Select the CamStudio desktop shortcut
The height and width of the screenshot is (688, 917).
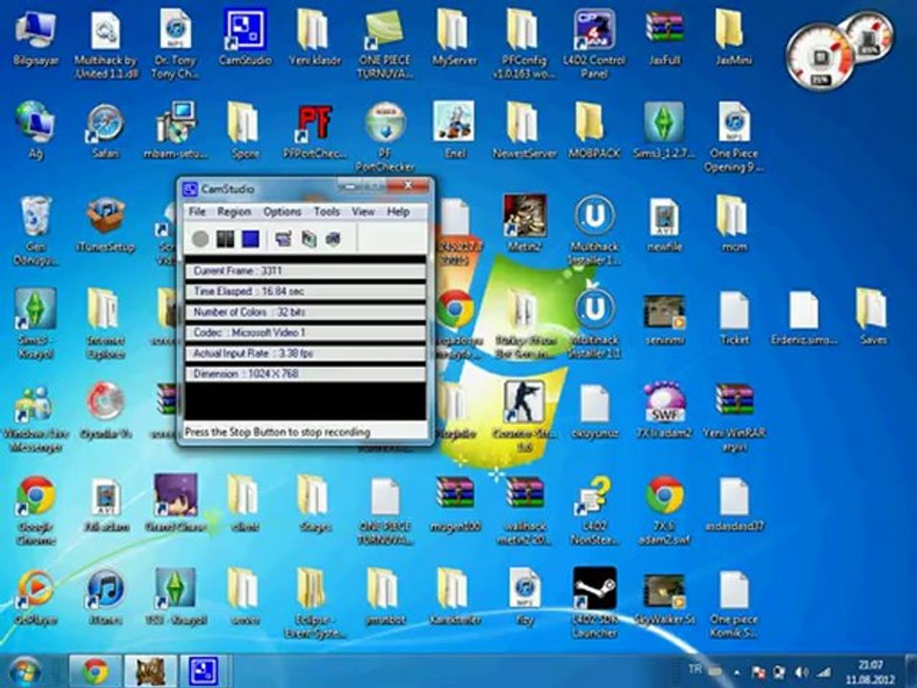tap(245, 38)
